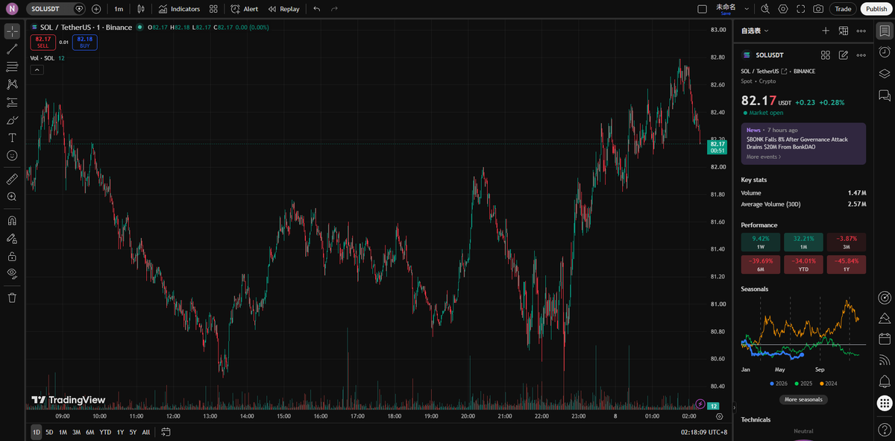Change the candlestick chart style
Viewport: 895px width, 441px height.
pos(140,9)
